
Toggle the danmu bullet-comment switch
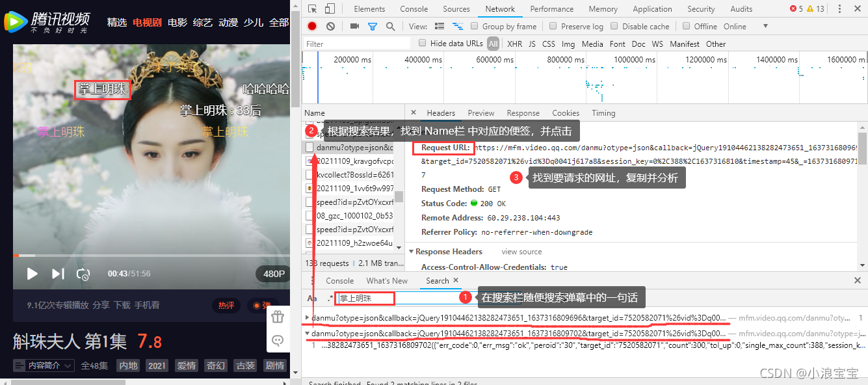click(x=261, y=306)
